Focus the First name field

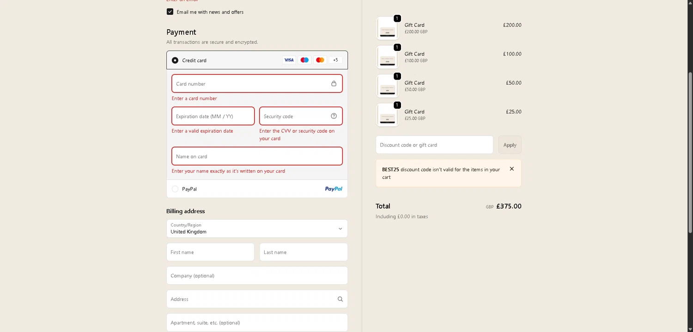210,252
